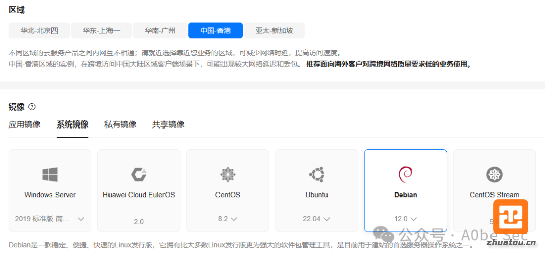Click the Debian description text below the cards
The width and height of the screenshot is (545, 257).
coord(241,245)
